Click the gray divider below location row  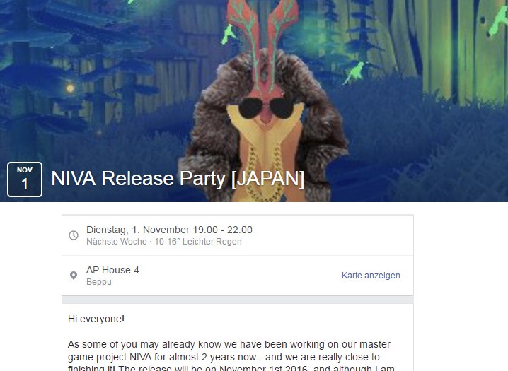pos(237,300)
